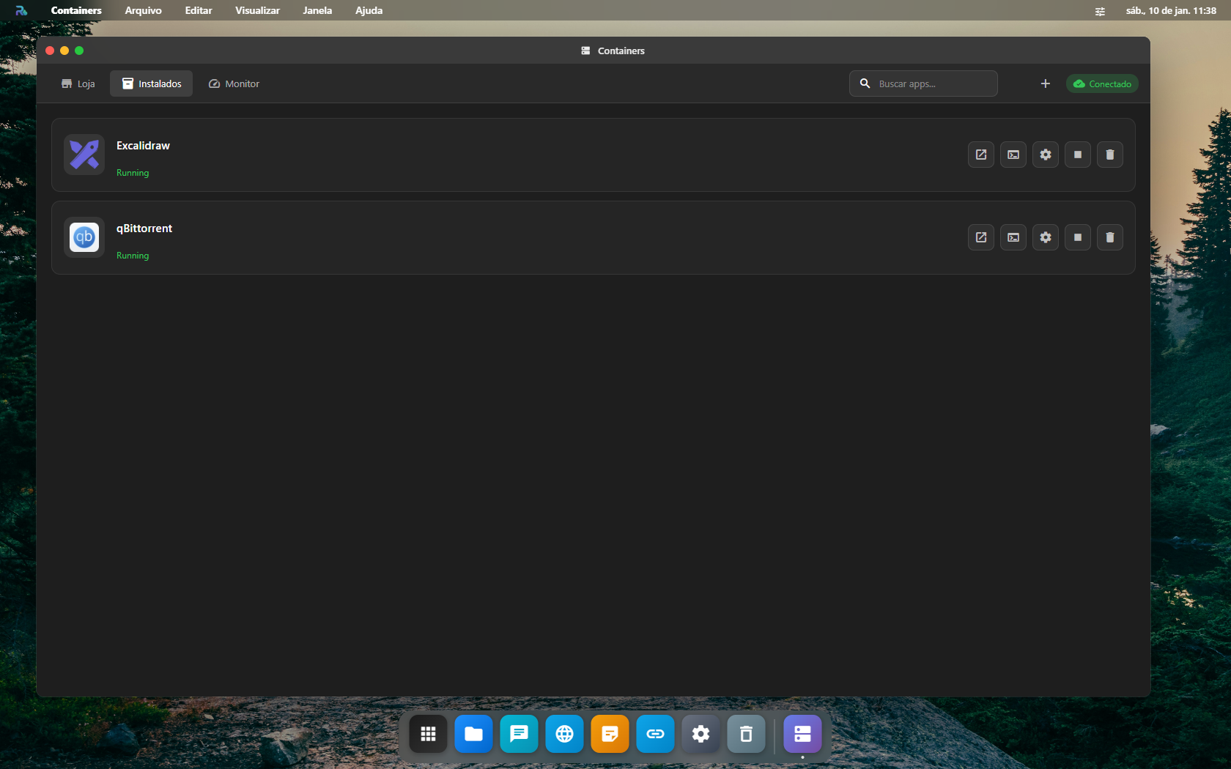1231x769 pixels.
Task: Open the Arquivo menu
Action: [143, 10]
